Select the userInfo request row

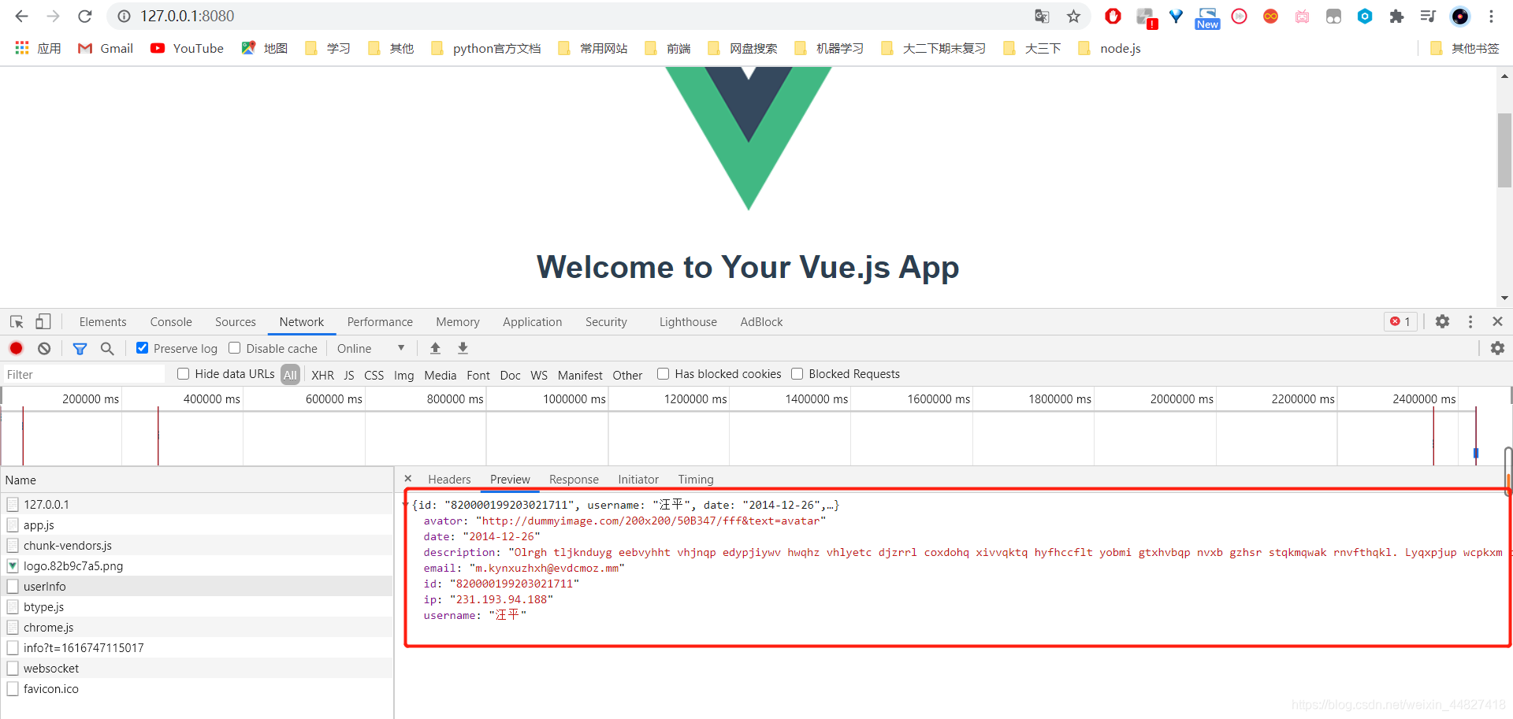click(x=197, y=586)
